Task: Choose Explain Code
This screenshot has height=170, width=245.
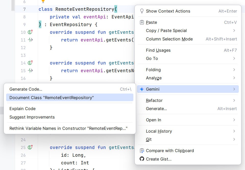Action: coord(70,109)
